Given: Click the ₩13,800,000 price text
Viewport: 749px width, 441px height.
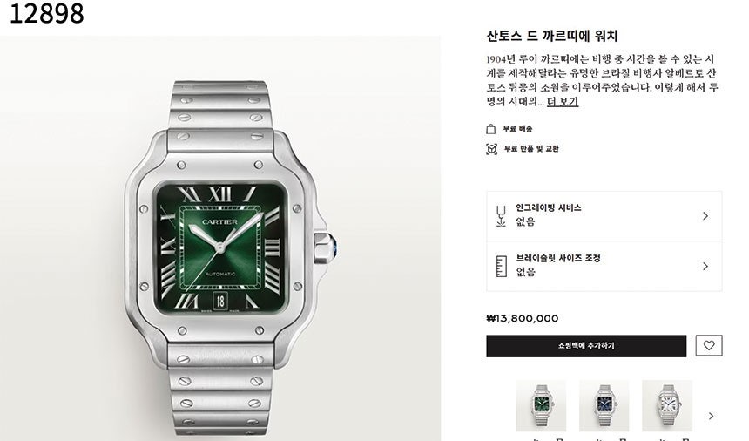Looking at the screenshot, I should (x=522, y=319).
